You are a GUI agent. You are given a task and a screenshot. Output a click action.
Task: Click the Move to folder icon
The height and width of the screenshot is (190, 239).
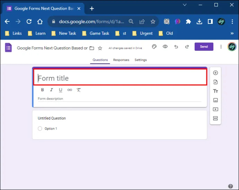(x=92, y=48)
